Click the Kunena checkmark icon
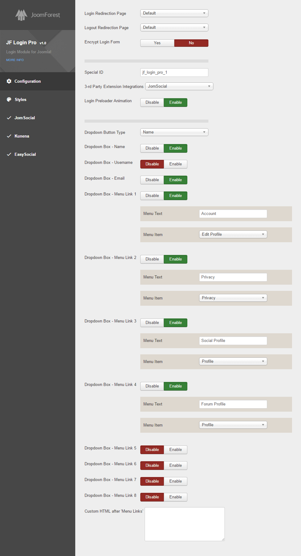This screenshot has height=556, width=301. [9, 136]
